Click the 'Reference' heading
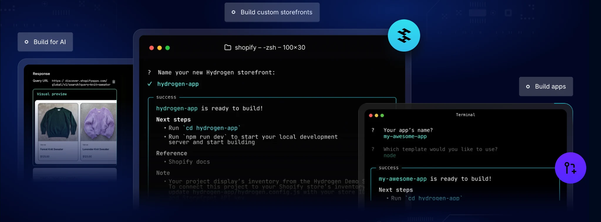The width and height of the screenshot is (601, 222). 171,153
